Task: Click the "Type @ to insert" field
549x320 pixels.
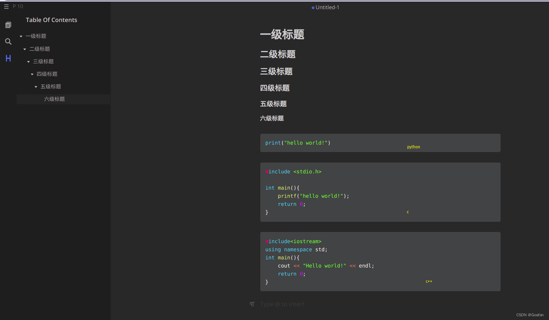Action: [282, 304]
